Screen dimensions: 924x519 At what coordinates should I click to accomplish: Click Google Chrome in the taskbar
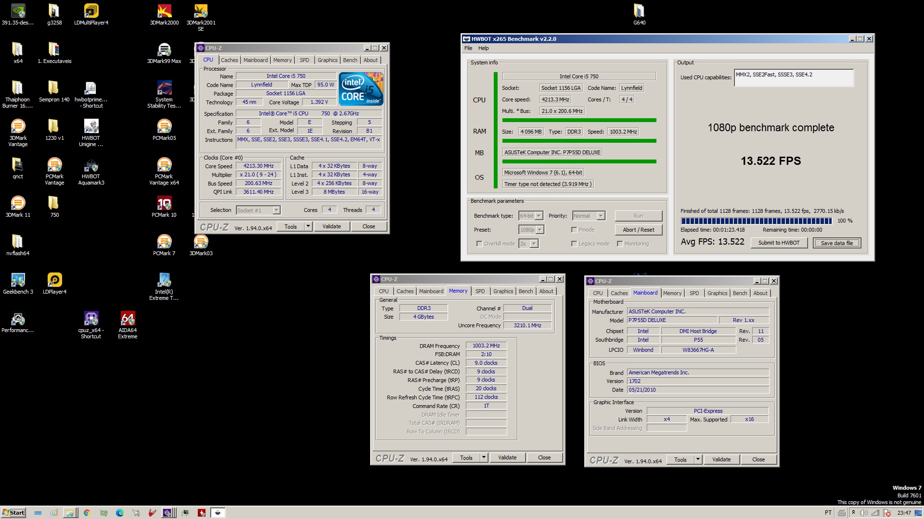point(87,513)
